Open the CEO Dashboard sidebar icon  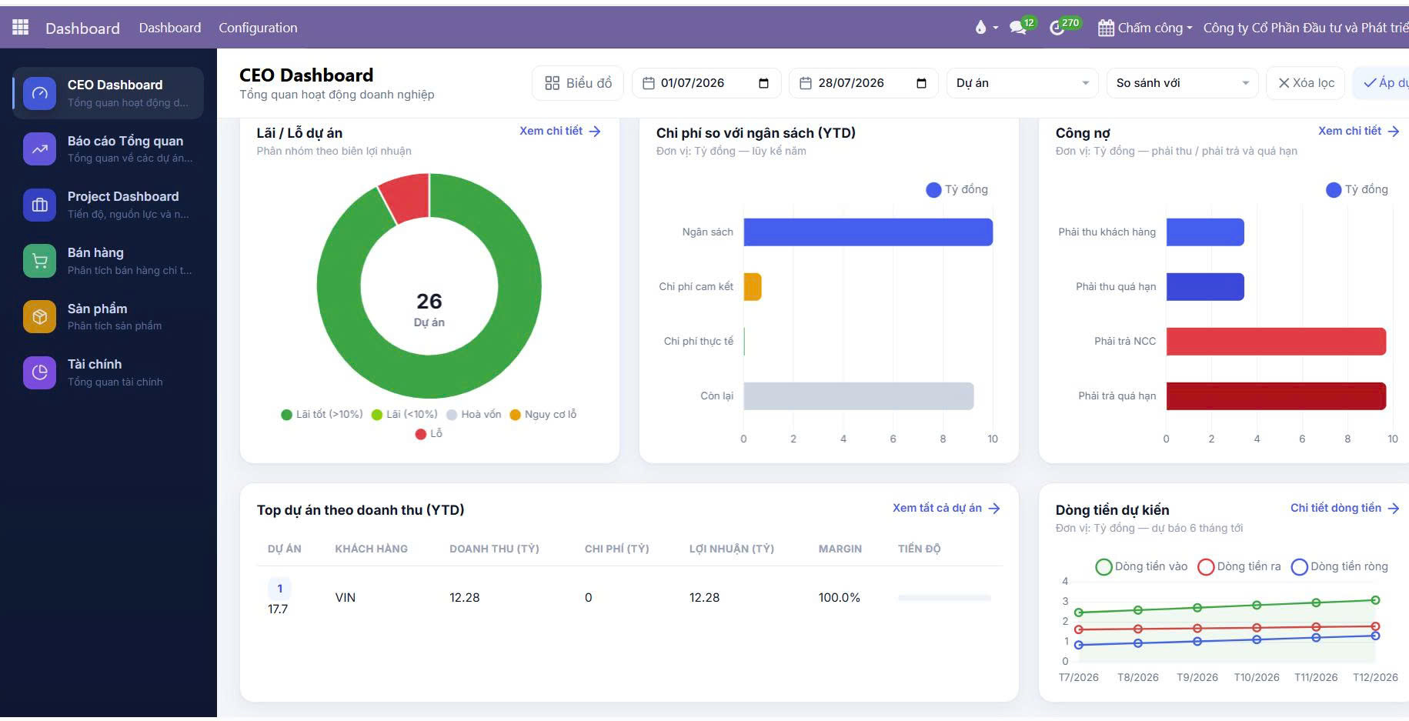39,93
